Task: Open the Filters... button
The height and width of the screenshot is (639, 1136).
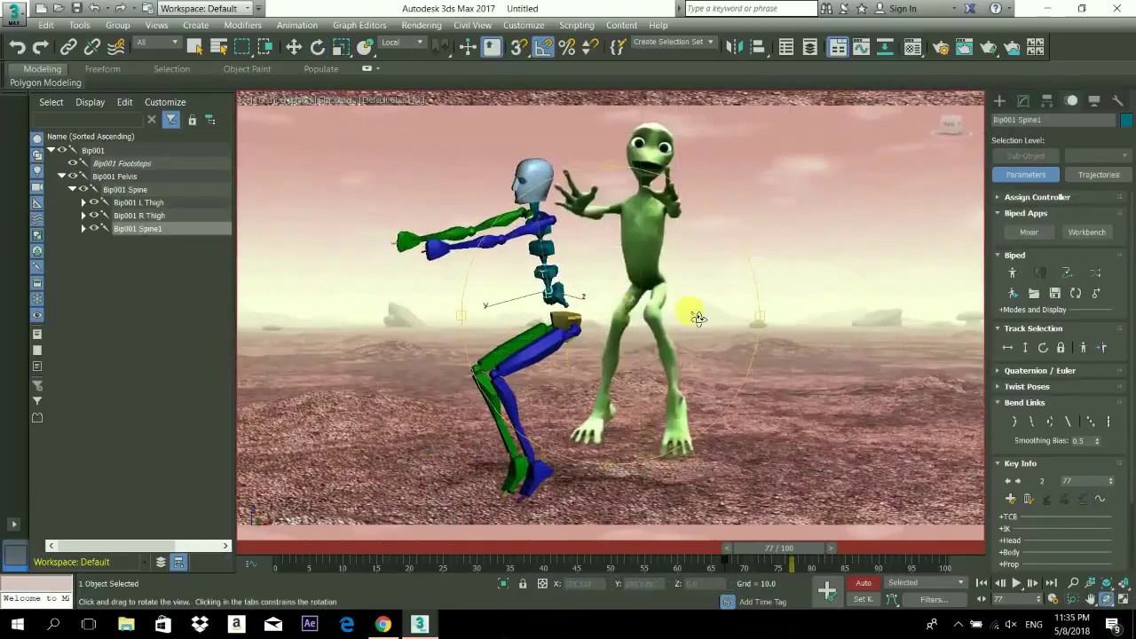Action: tap(934, 599)
